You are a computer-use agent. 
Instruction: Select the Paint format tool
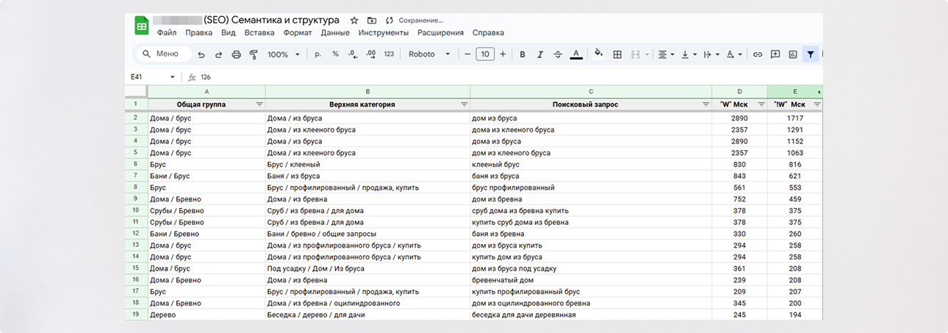pyautogui.click(x=254, y=54)
